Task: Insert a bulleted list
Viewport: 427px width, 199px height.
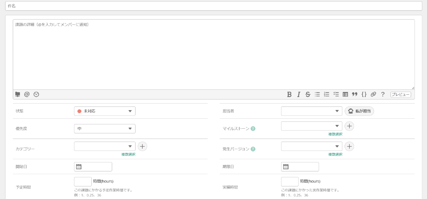Action: pos(317,94)
